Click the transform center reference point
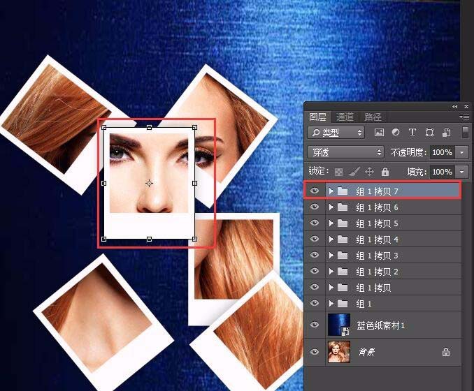Image resolution: width=474 pixels, height=391 pixels. [149, 183]
